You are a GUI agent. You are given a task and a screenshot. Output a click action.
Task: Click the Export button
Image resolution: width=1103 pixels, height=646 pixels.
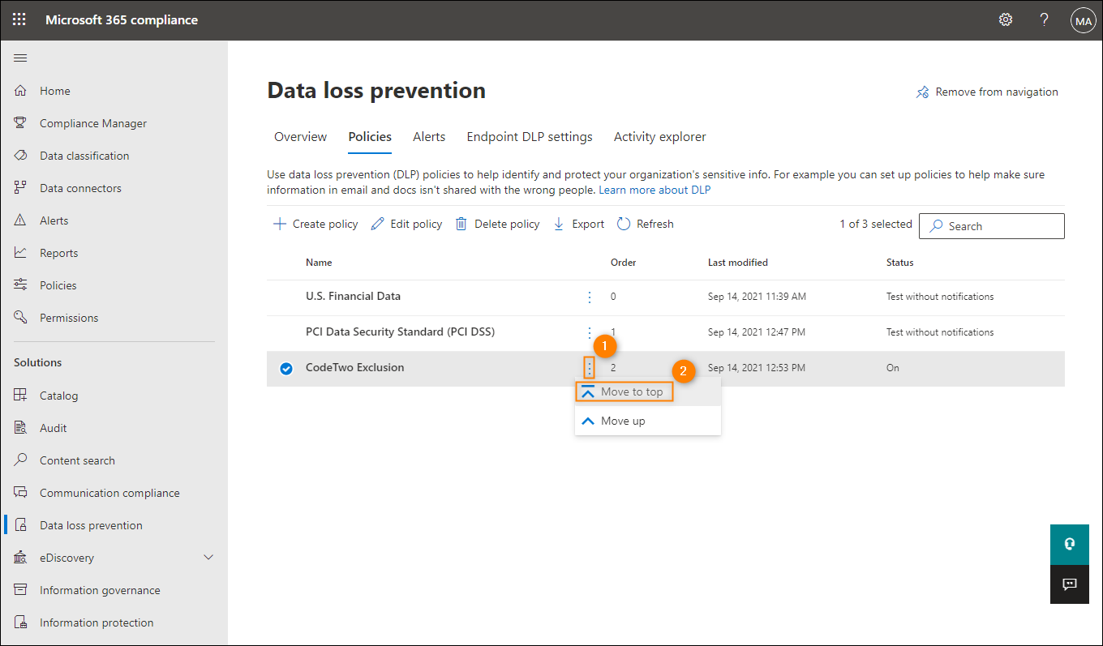pyautogui.click(x=578, y=224)
